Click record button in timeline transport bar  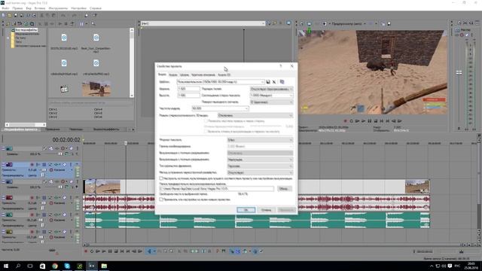click(x=86, y=251)
